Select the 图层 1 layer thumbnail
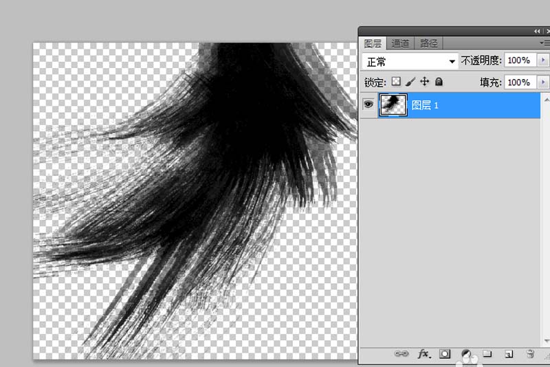Screen dimensions: 550x367 click(393, 104)
